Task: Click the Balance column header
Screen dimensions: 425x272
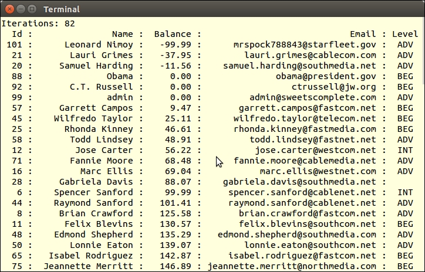Action: (173, 34)
